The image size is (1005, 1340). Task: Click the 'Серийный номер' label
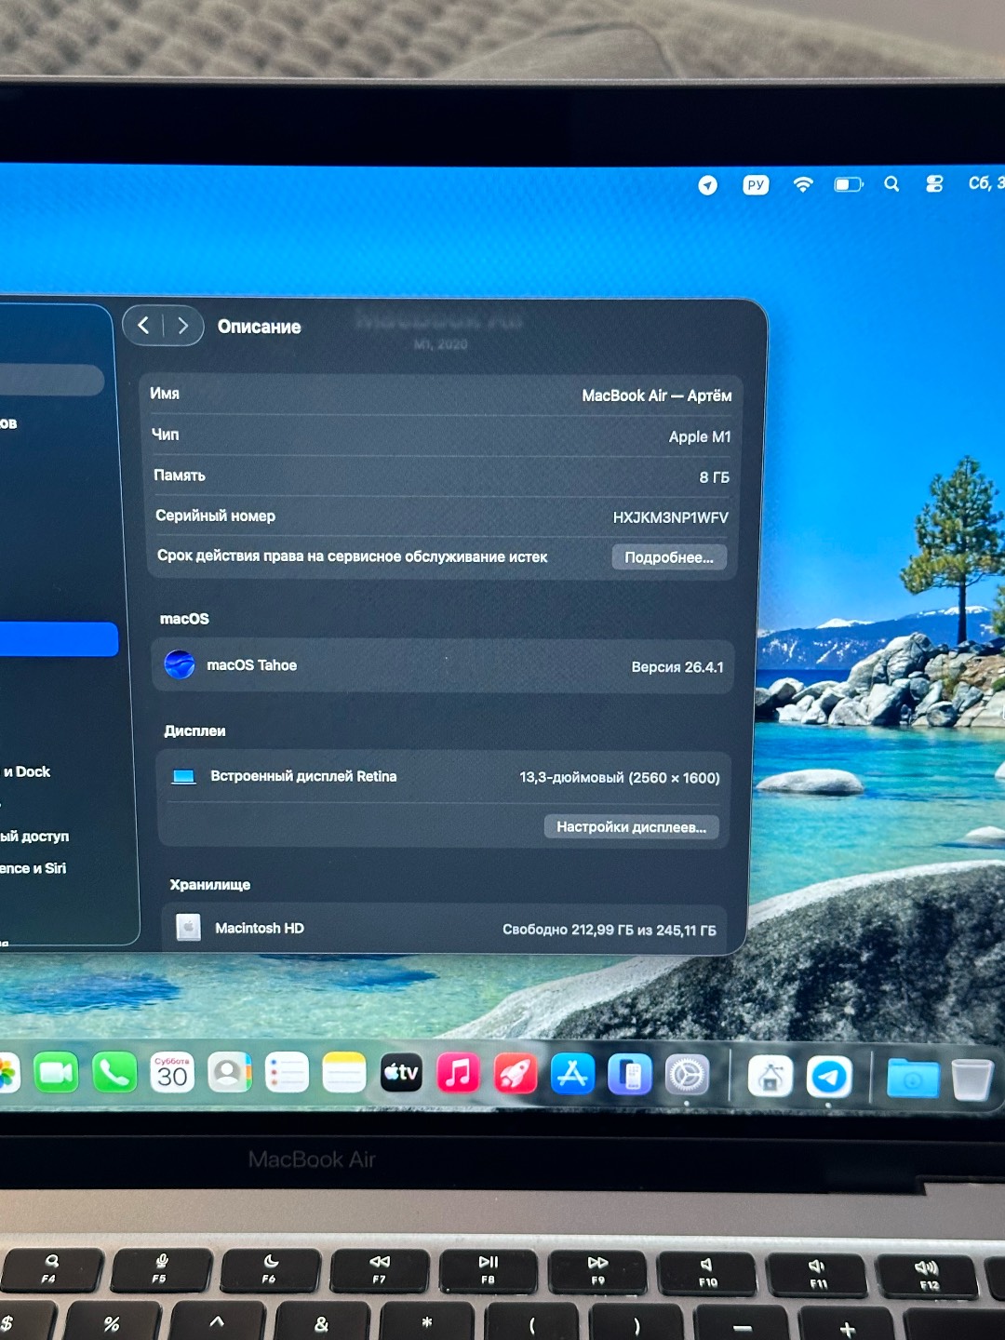pyautogui.click(x=216, y=516)
